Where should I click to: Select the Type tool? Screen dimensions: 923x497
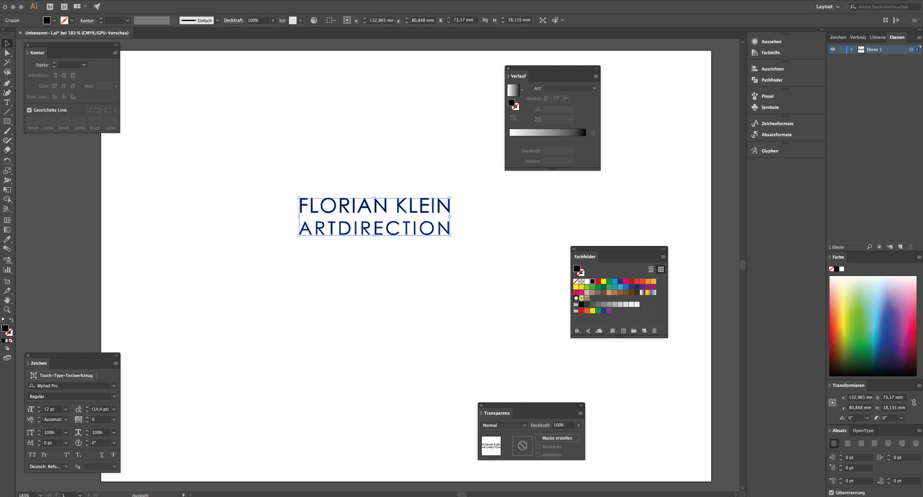[x=7, y=102]
